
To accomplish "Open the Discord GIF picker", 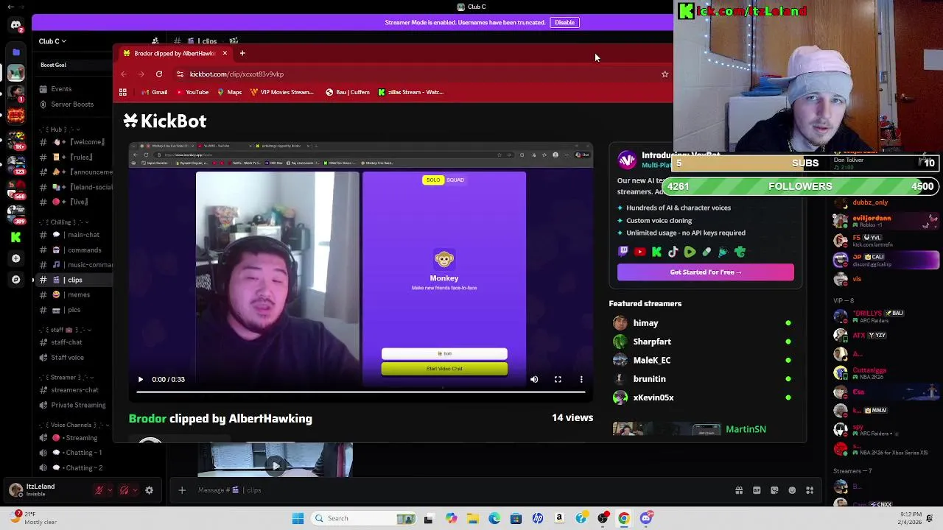I will [757, 490].
